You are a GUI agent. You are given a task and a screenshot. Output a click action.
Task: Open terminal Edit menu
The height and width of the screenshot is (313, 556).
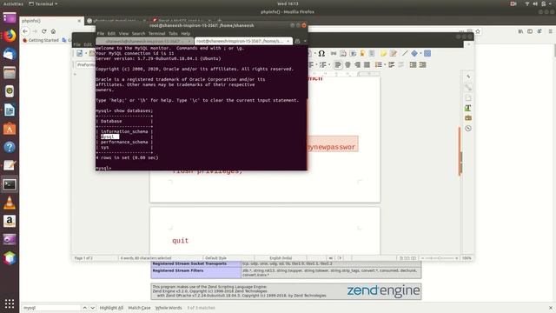[x=111, y=33]
